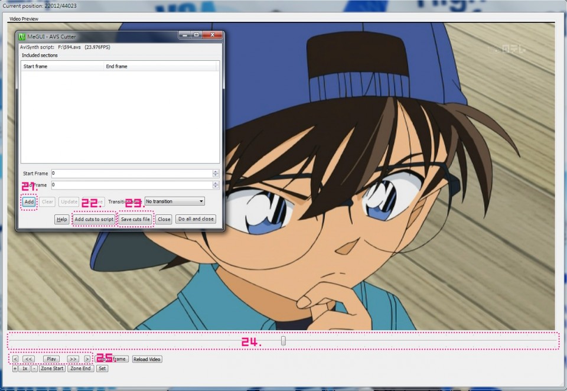Screen dimensions: 567x391
Task: Click the End frame column header
Action: [x=159, y=67]
